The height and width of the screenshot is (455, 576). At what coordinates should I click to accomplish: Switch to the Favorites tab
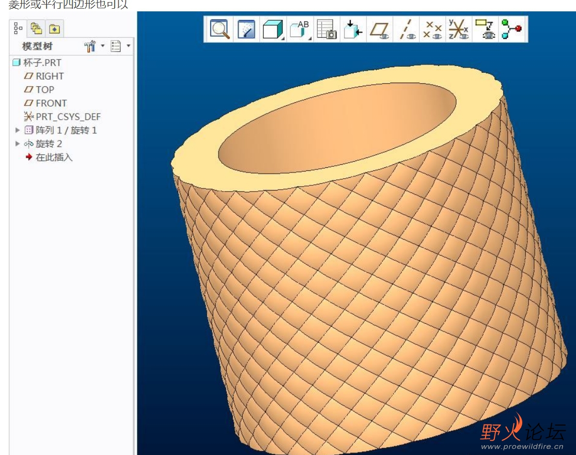(54, 28)
